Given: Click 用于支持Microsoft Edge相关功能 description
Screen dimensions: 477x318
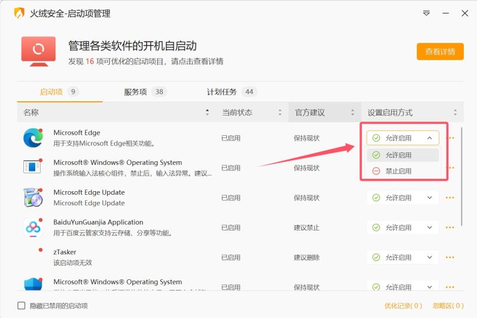Looking at the screenshot, I should [104, 144].
